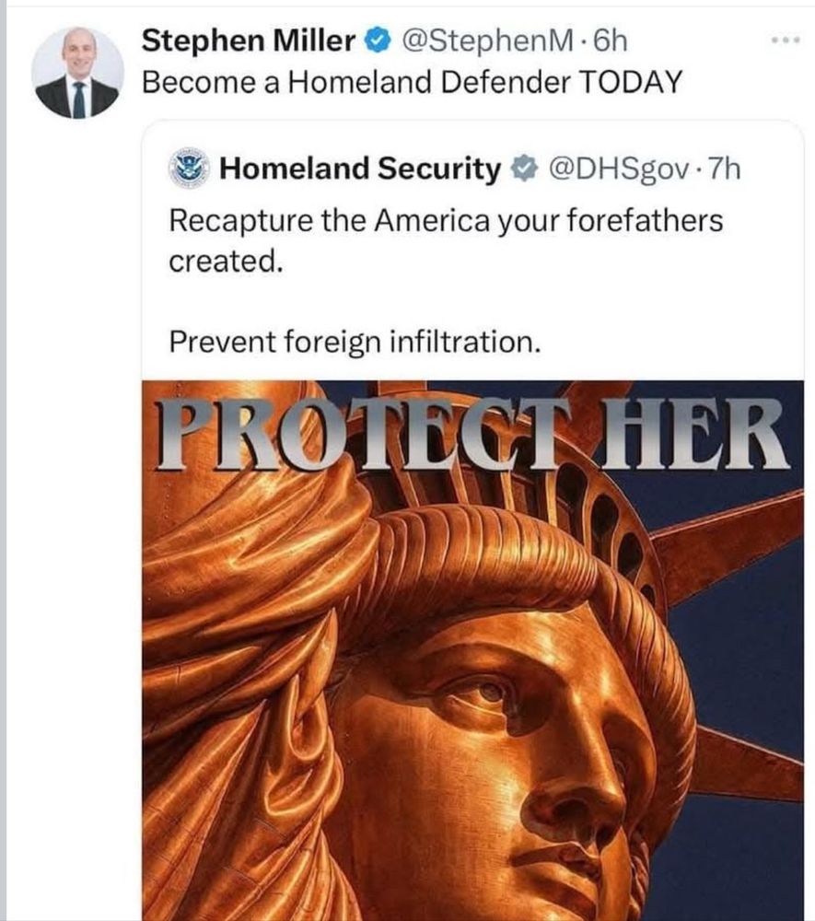Open the Stephen Miller display name link
Image resolution: width=815 pixels, height=921 pixels.
(249, 41)
